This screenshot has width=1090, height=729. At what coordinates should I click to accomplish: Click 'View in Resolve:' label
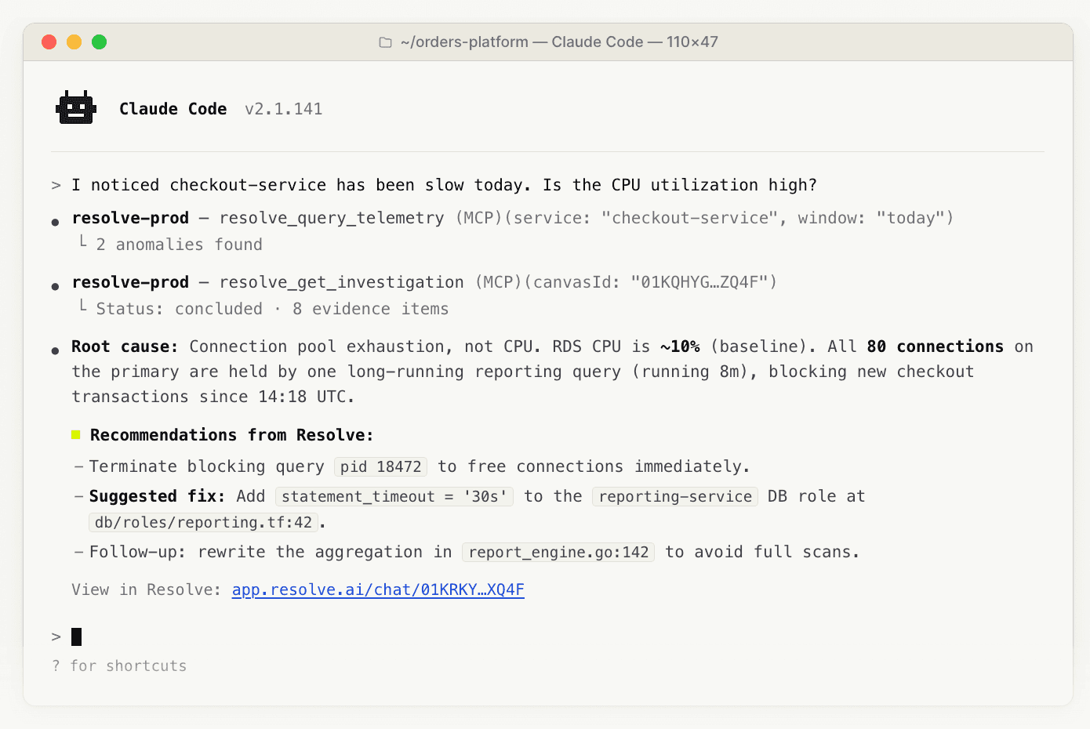point(147,589)
